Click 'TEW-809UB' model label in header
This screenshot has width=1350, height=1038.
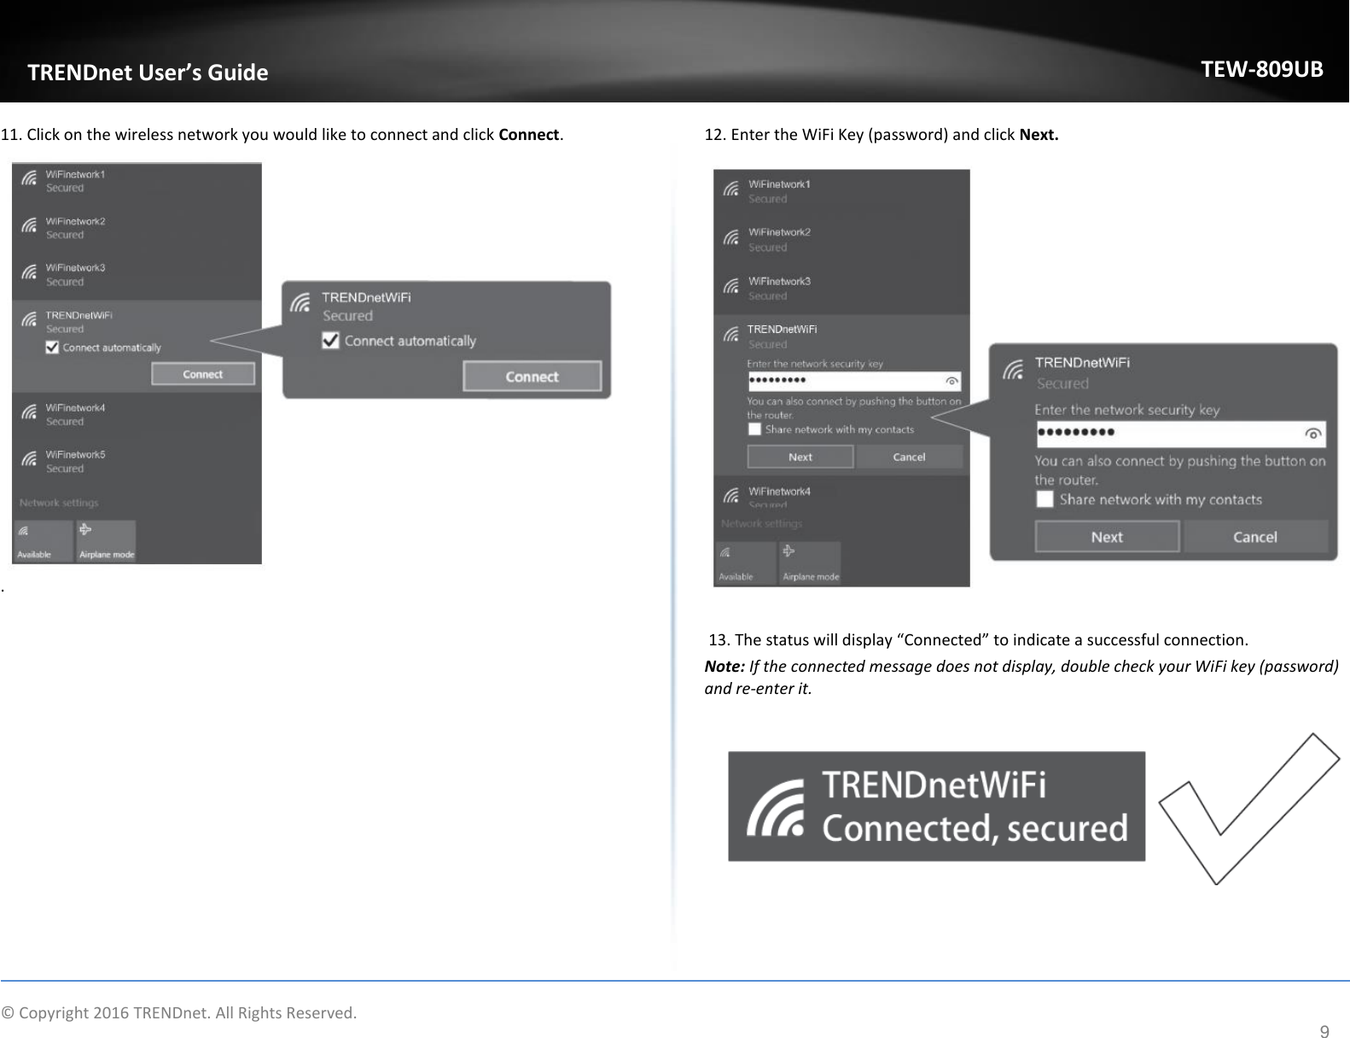[1262, 69]
